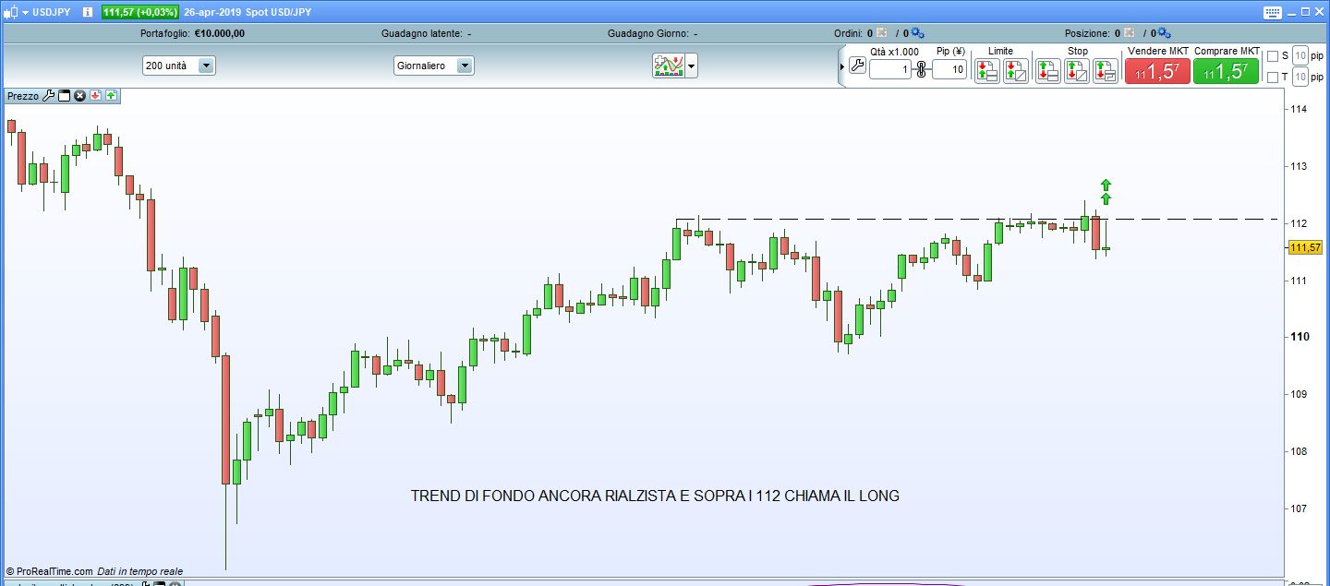Move the Prezzo panel down with red arrow
1330x586 pixels.
pyautogui.click(x=95, y=95)
